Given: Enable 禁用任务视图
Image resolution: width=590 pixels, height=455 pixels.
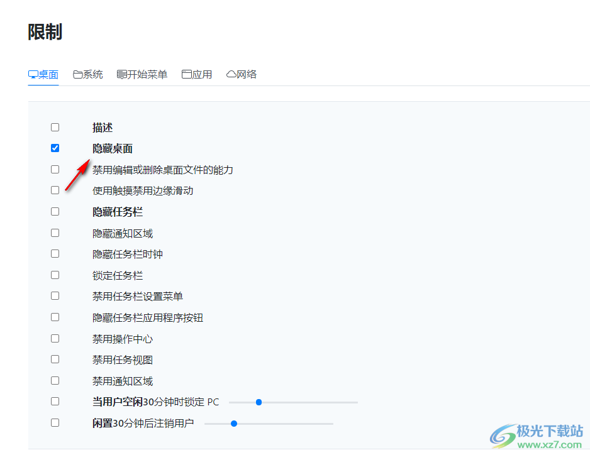Looking at the screenshot, I should pyautogui.click(x=55, y=359).
